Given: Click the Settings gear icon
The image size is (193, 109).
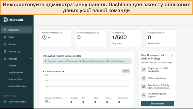Looking at the screenshot, I should [5, 59].
